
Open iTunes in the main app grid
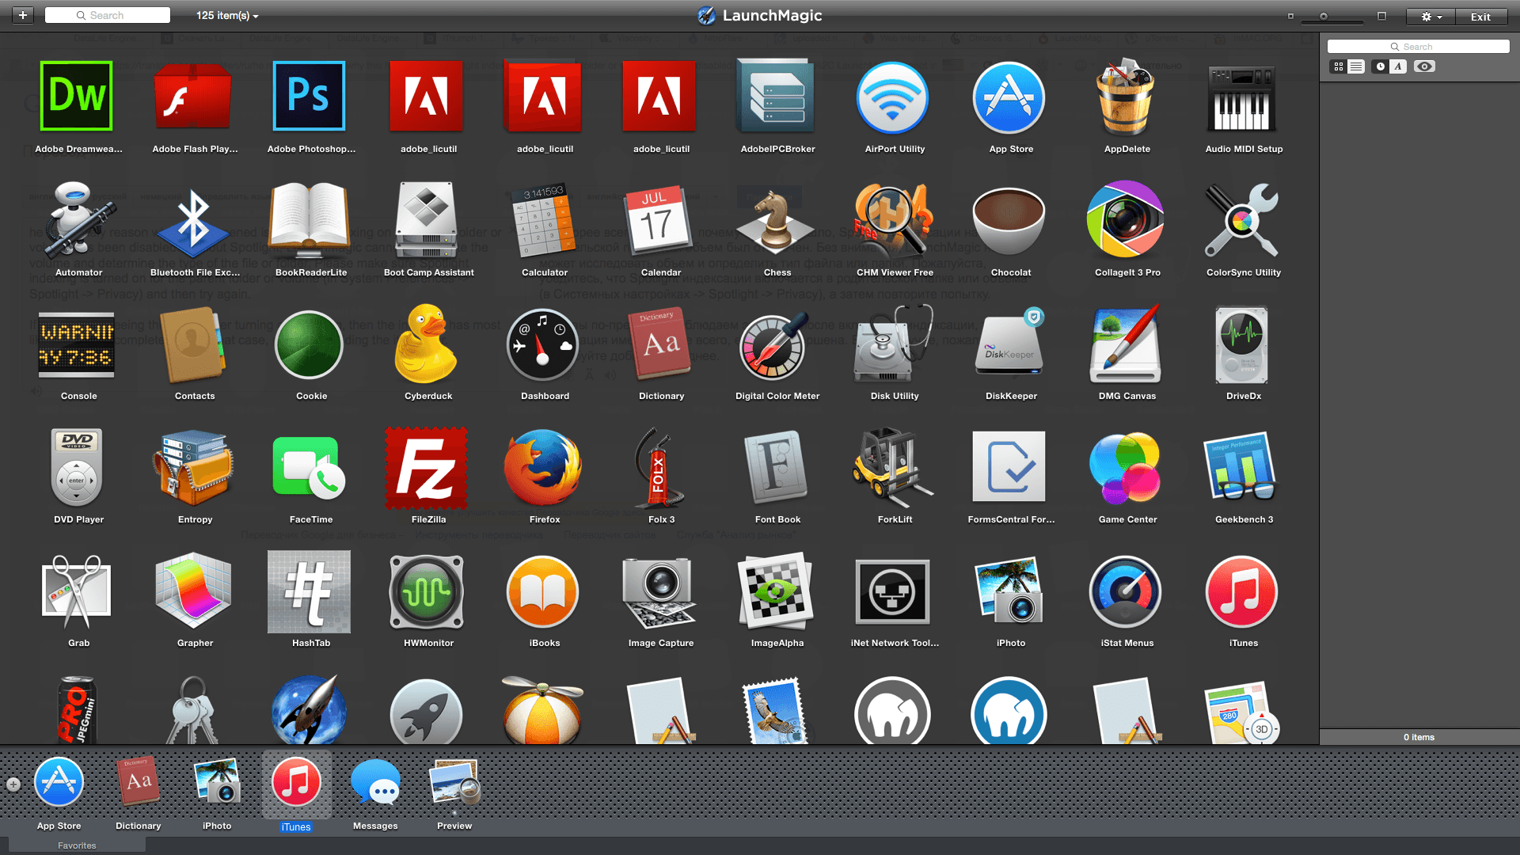pos(1241,591)
